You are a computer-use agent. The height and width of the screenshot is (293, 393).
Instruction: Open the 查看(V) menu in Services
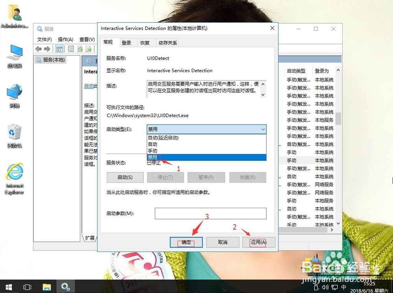point(87,40)
